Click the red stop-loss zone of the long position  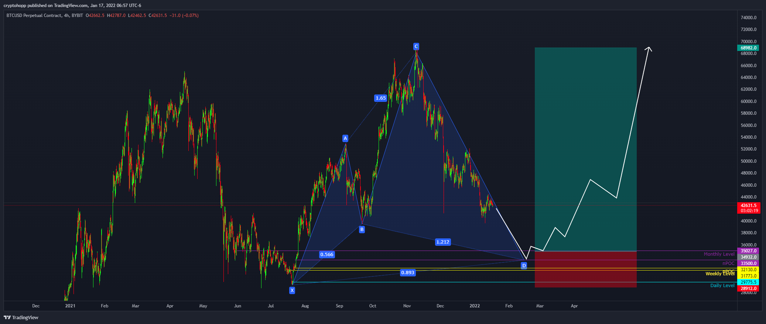585,269
